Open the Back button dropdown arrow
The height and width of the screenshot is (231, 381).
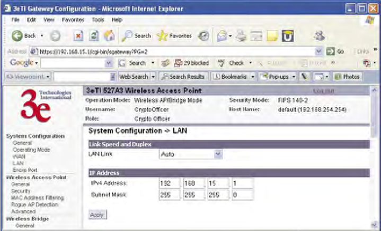tap(42, 36)
